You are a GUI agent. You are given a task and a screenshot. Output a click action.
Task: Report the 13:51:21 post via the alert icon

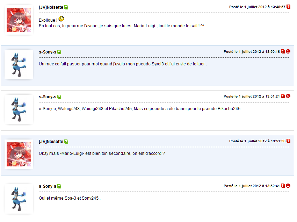(283, 96)
